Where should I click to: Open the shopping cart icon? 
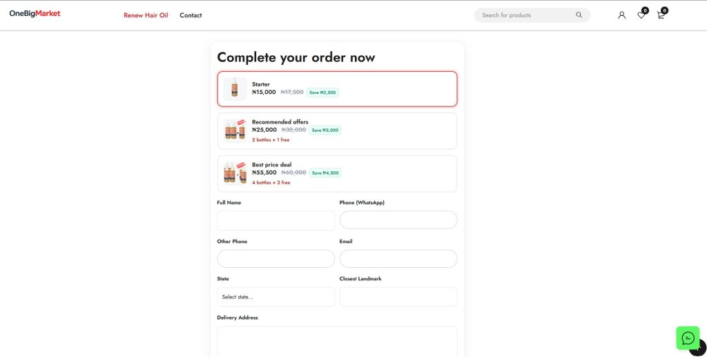click(661, 15)
